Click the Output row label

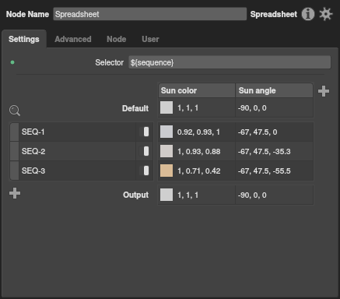136,195
